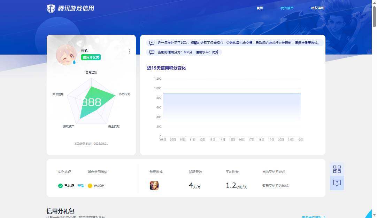Click the yellow warning icon beside 未绑定
377x218 pixels.
(90, 186)
